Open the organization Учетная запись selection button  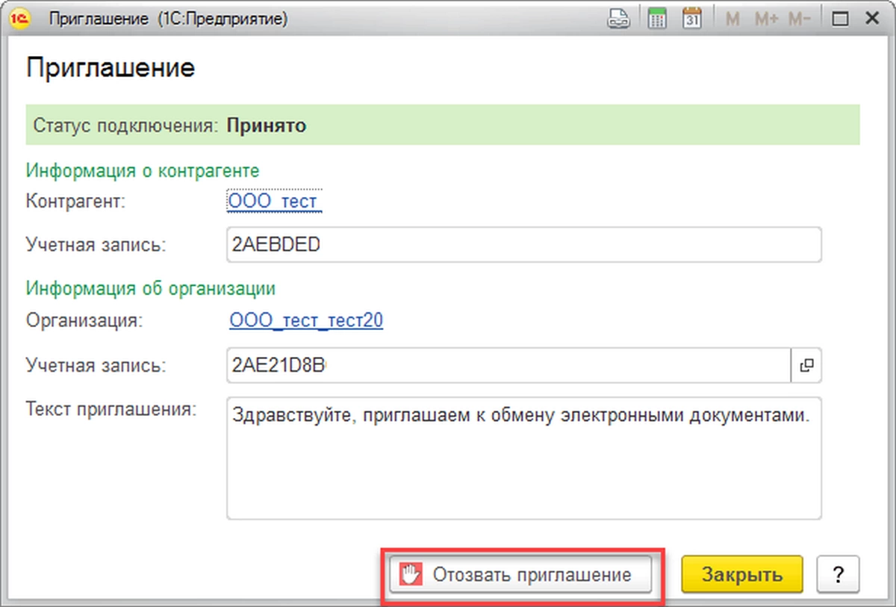click(806, 365)
